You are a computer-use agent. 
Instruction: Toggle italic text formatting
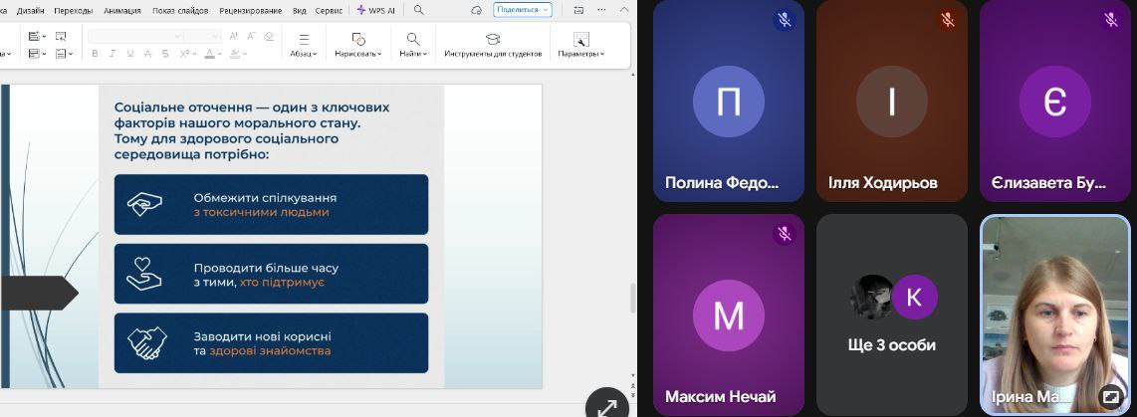[113, 54]
